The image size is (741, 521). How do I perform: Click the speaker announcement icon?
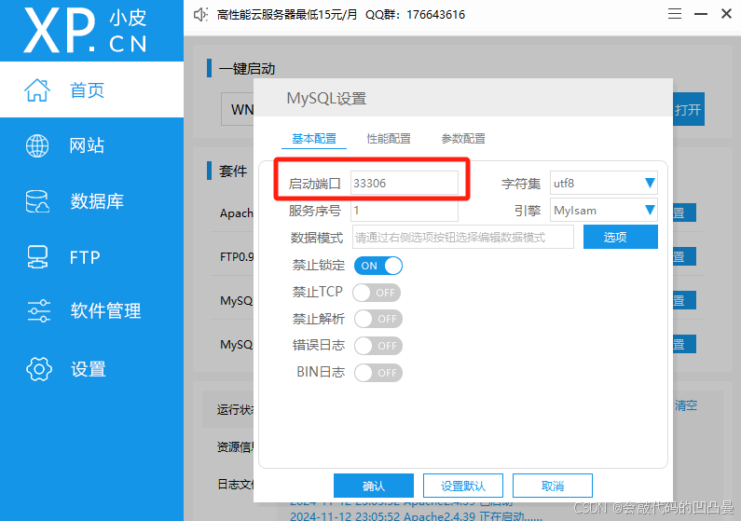[x=200, y=15]
